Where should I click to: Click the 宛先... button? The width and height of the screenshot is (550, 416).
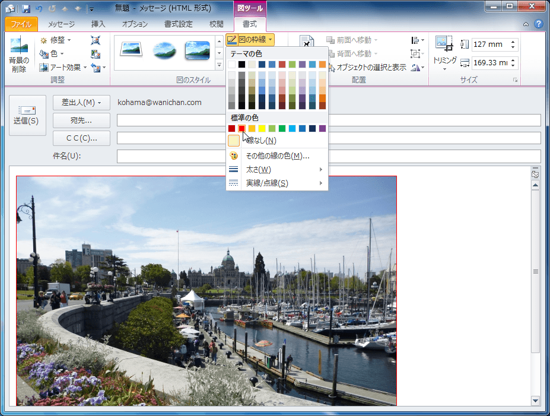click(81, 120)
